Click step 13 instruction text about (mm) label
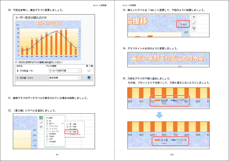The width and height of the screenshot is (229, 161). point(166,10)
